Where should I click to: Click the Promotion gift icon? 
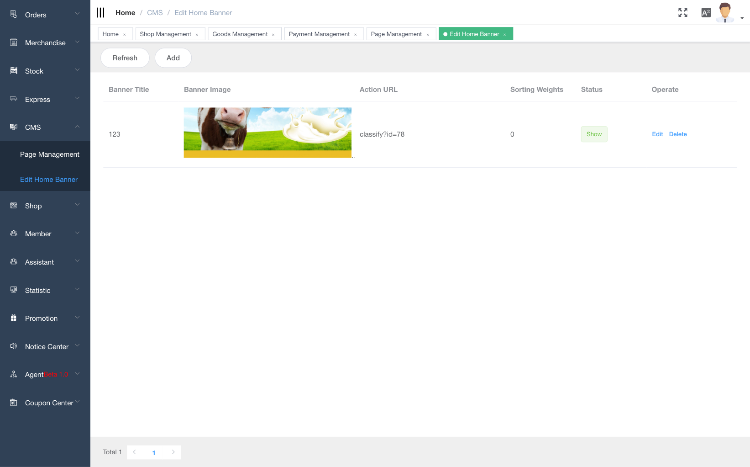click(14, 318)
